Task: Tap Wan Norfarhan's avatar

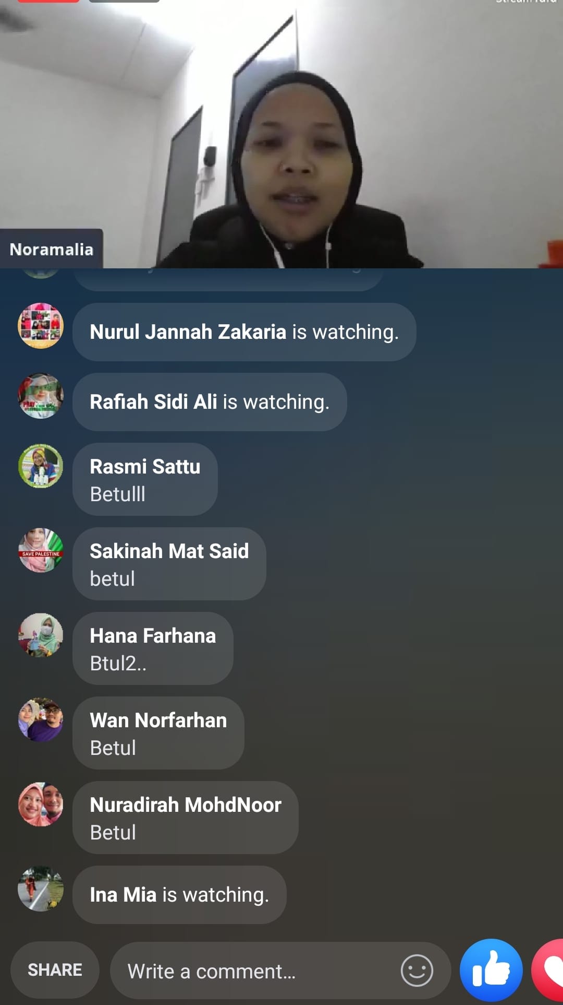Action: [41, 719]
